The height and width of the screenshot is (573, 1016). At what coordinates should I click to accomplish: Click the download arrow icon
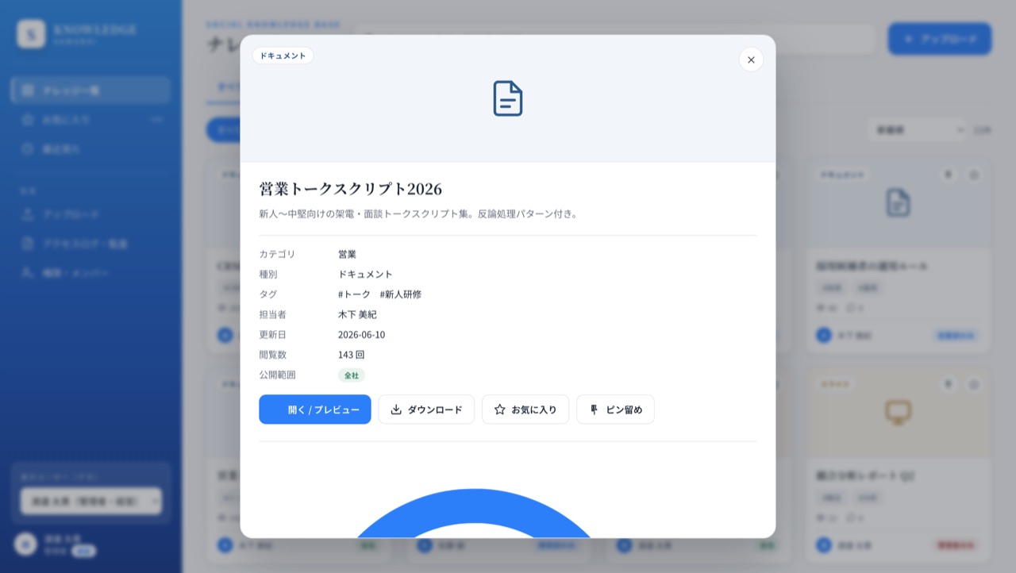coord(396,410)
